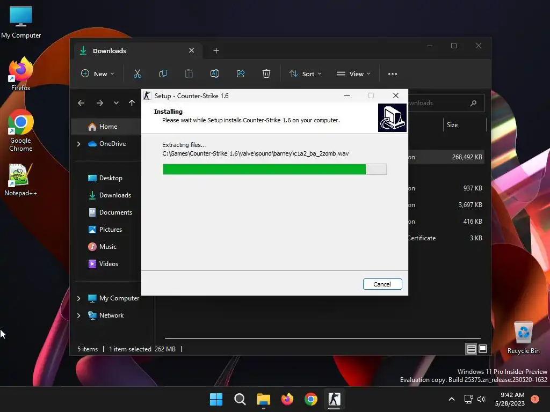The width and height of the screenshot is (550, 412).
Task: Select the 3 KB Certificate file row
Action: [446, 238]
